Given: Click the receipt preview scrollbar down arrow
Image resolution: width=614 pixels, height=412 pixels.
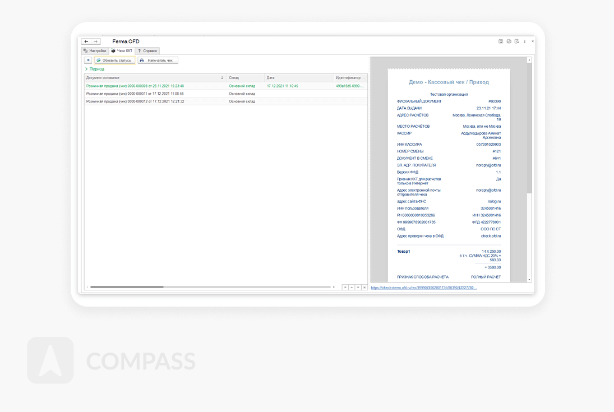Looking at the screenshot, I should (x=529, y=279).
